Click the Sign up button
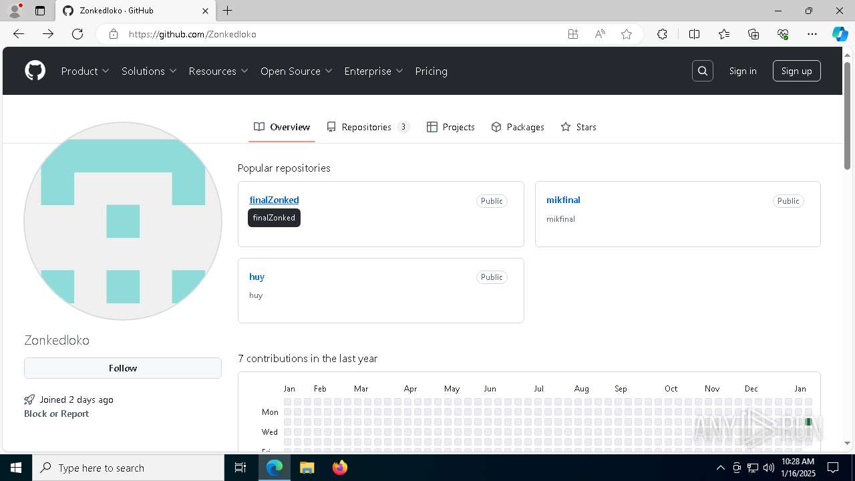The height and width of the screenshot is (481, 855). [x=796, y=71]
